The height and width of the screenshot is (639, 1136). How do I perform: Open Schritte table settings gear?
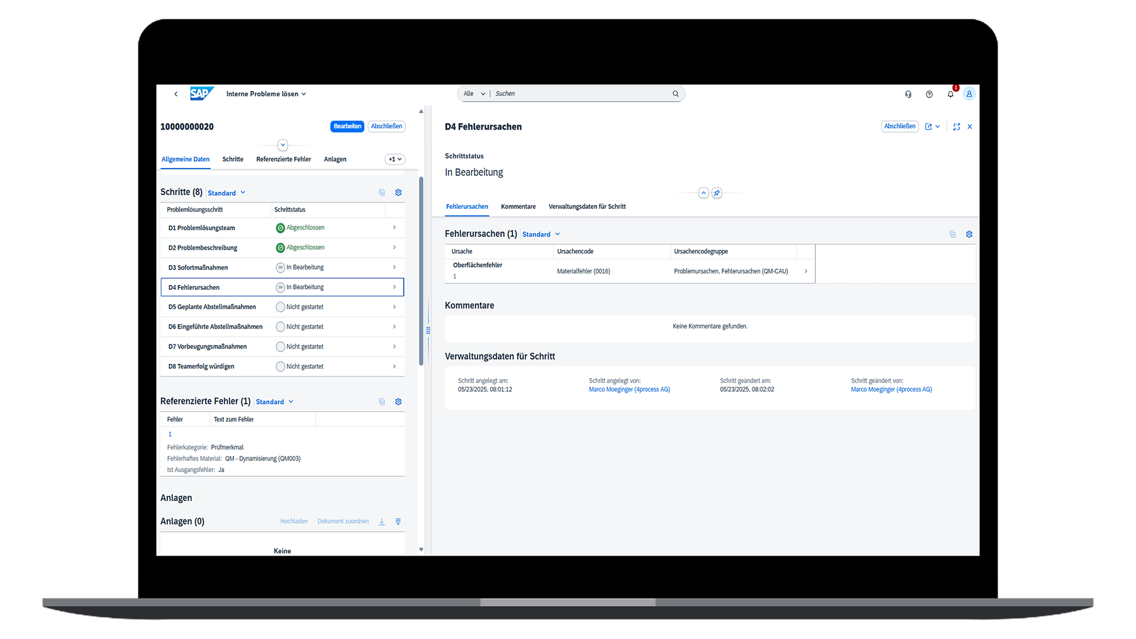(398, 193)
